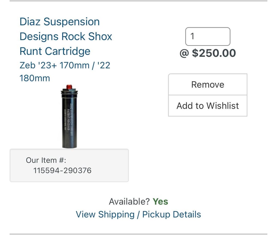Click the "180mm" variant line
277x238 pixels.
click(x=35, y=78)
